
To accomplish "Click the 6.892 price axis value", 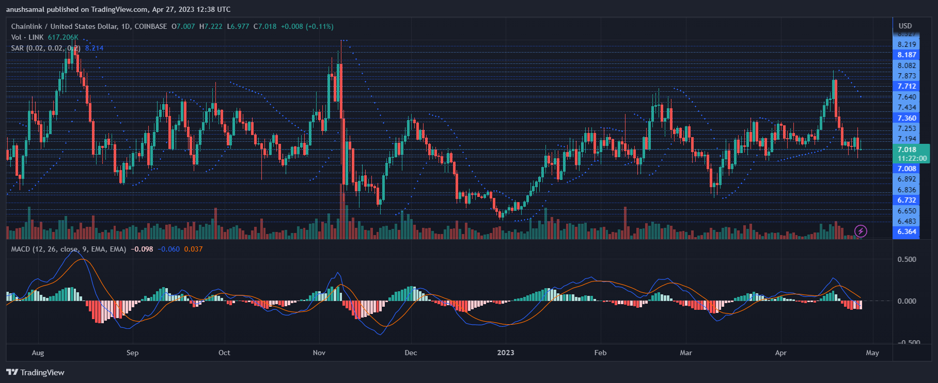I will (907, 179).
